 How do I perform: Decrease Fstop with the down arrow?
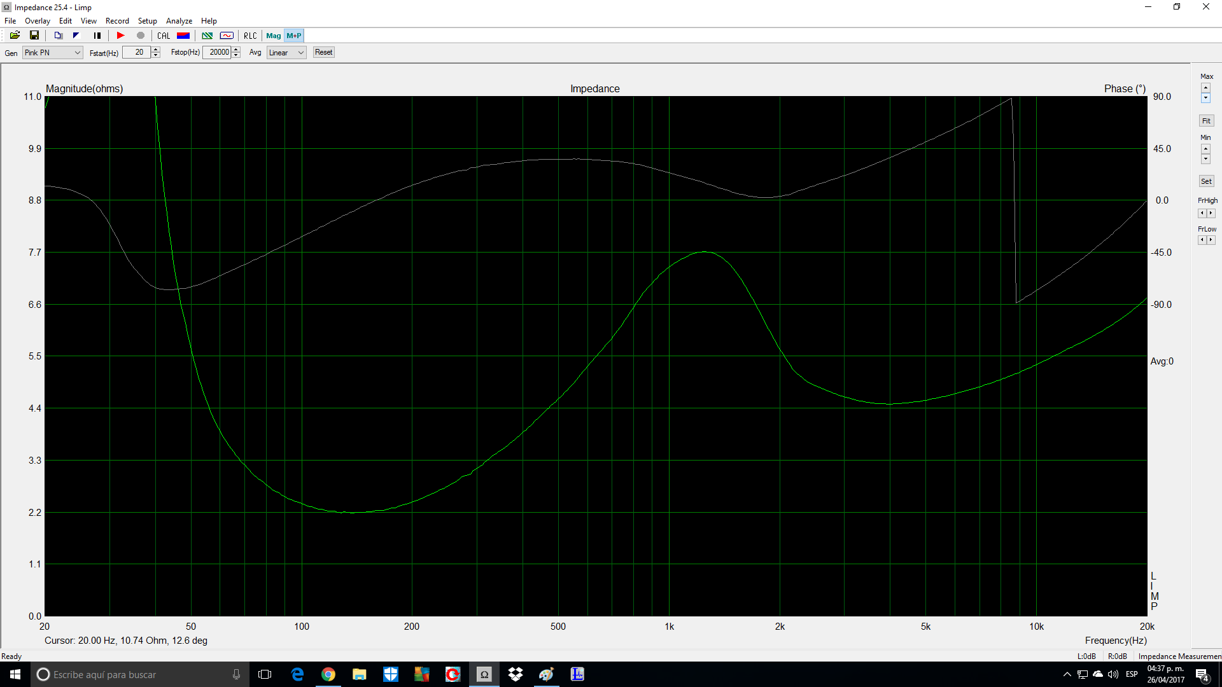pyautogui.click(x=236, y=55)
